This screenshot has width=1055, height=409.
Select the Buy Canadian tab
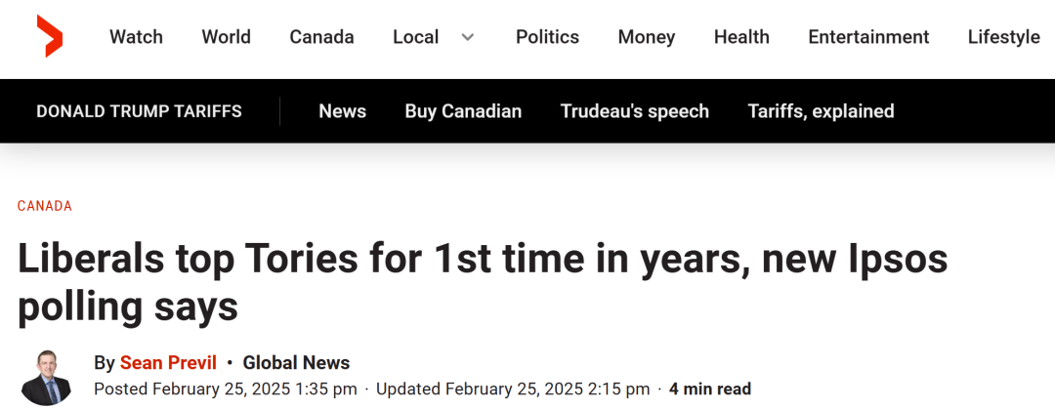(463, 111)
